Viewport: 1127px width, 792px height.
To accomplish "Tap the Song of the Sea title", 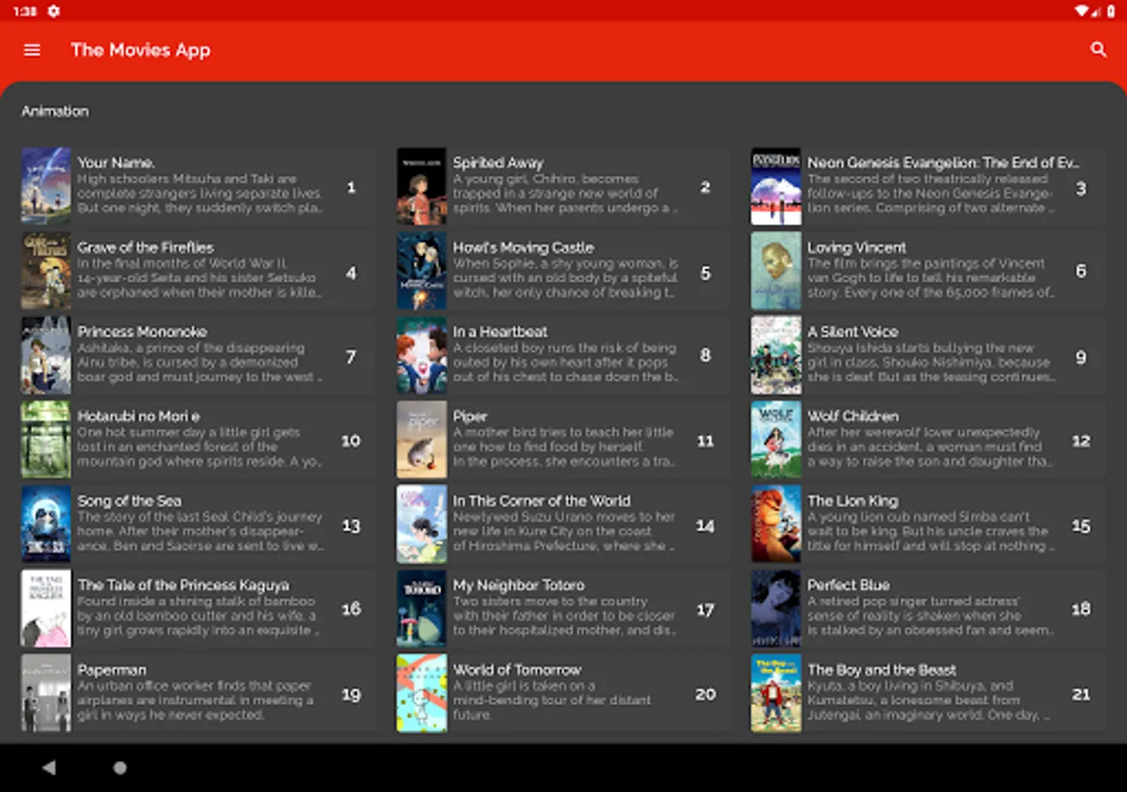I will (129, 501).
